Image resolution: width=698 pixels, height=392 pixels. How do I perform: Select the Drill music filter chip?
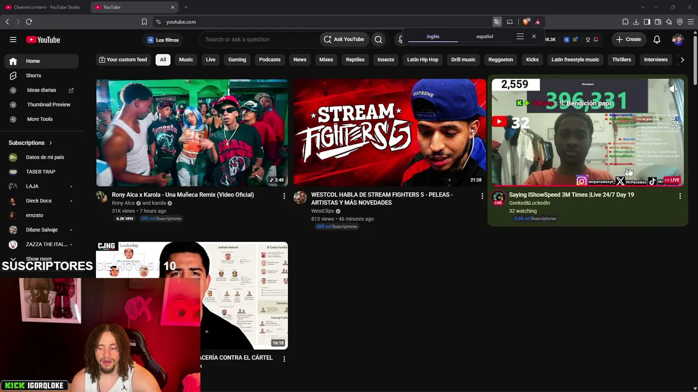click(x=464, y=60)
